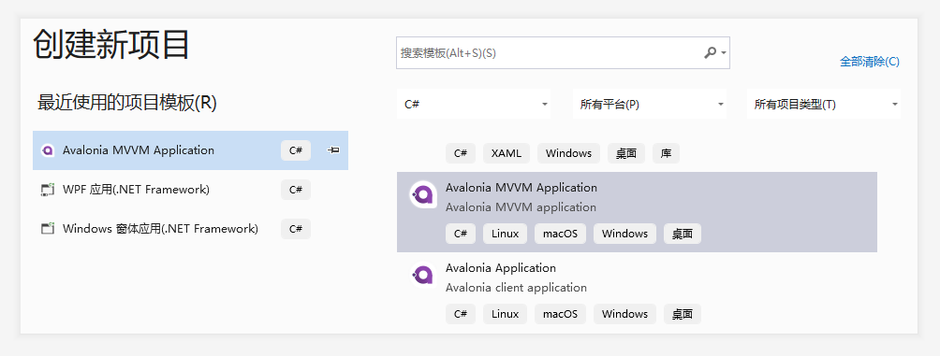Click the XAML tag on top template

click(507, 153)
